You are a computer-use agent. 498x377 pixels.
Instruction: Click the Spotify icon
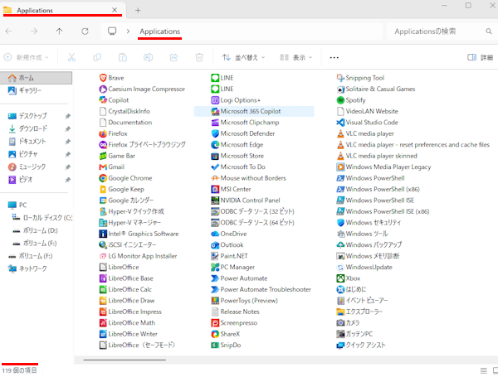[340, 100]
